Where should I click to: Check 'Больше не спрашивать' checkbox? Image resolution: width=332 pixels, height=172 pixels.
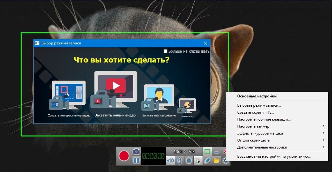(166, 51)
